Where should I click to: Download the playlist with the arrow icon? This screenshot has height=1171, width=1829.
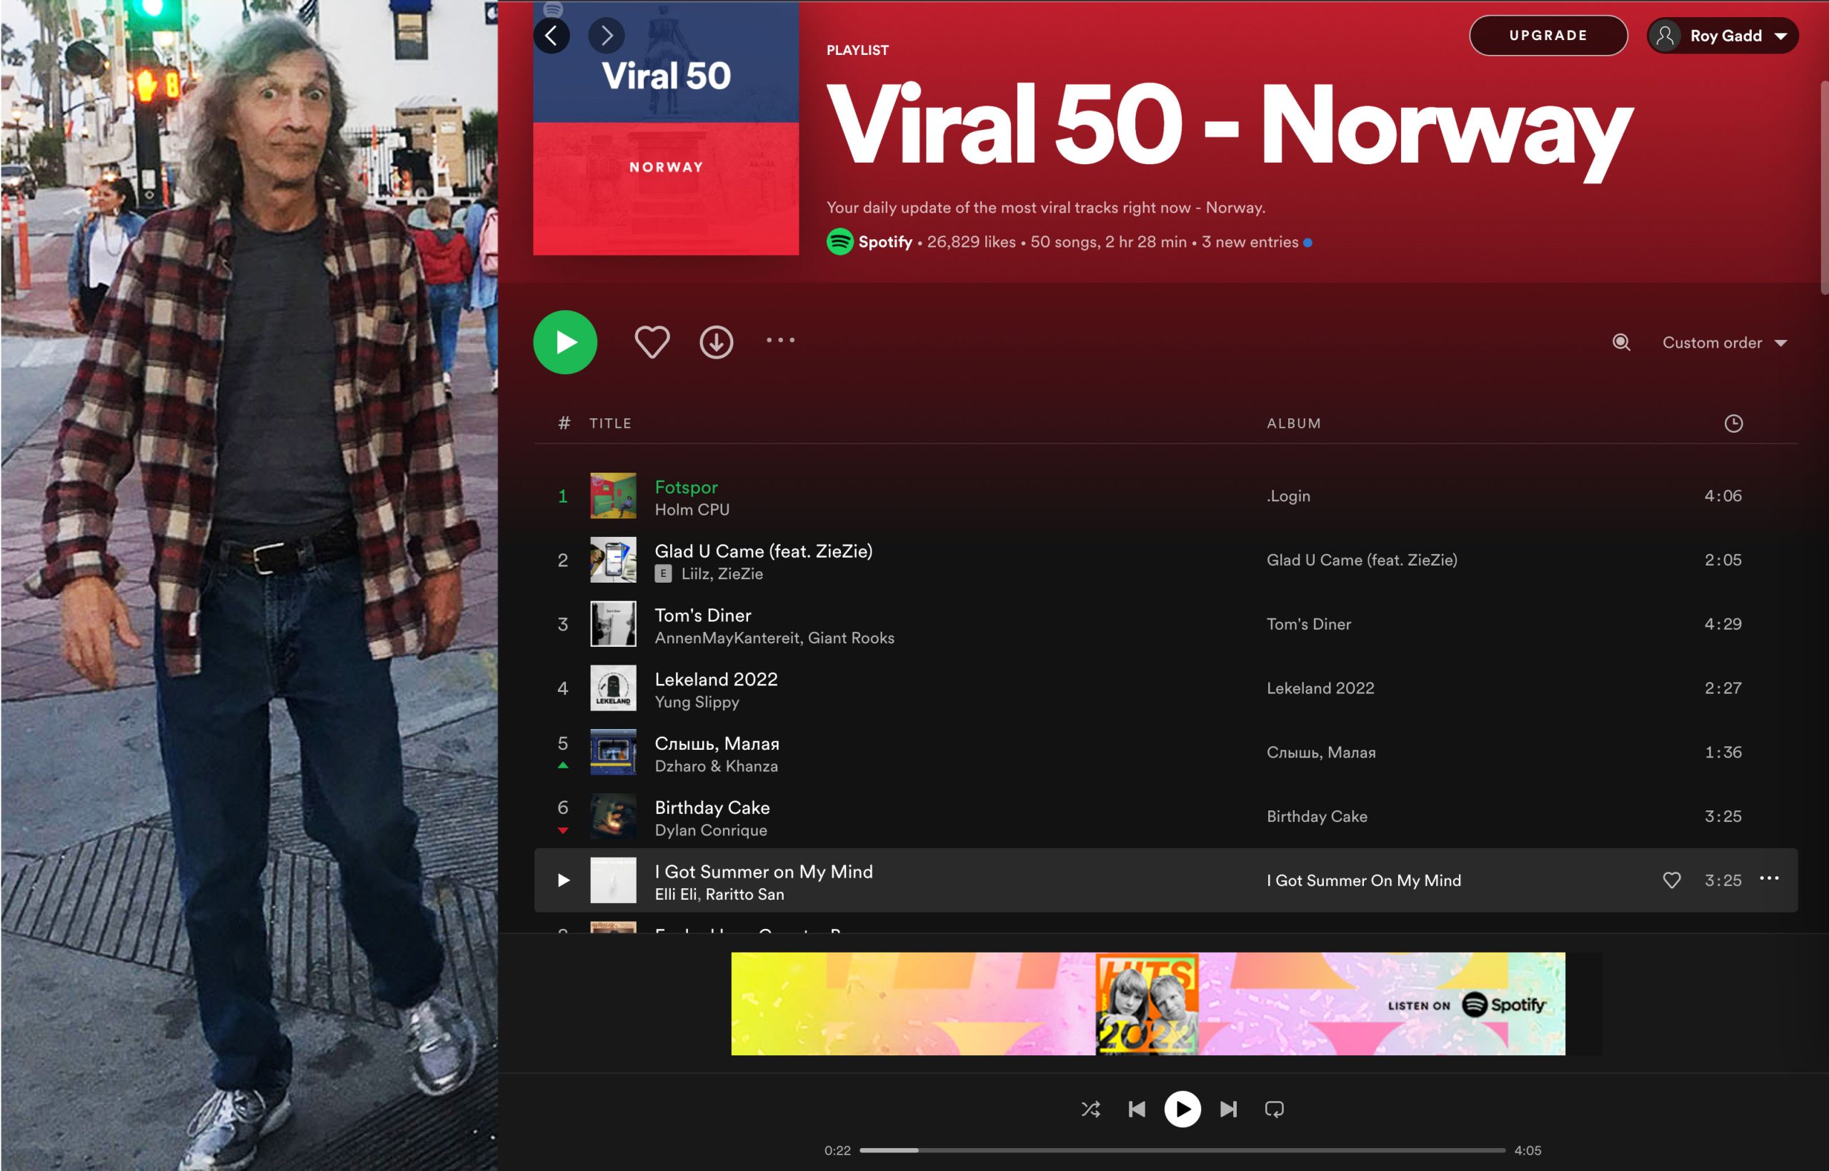(716, 342)
